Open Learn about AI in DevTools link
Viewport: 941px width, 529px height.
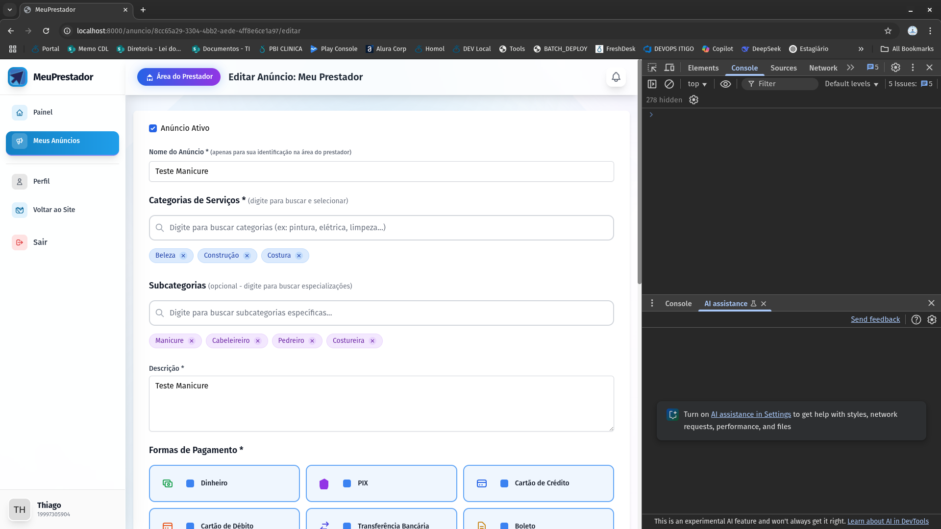(888, 521)
